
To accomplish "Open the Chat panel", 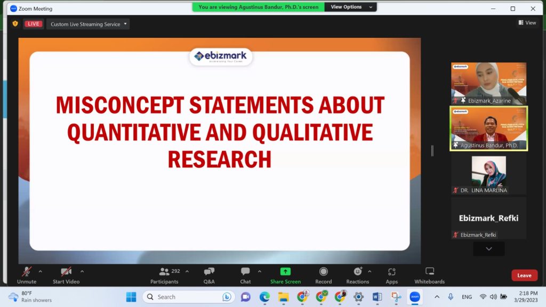I will point(245,275).
